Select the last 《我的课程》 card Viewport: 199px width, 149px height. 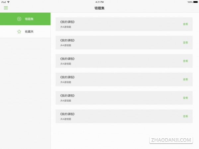[124, 116]
